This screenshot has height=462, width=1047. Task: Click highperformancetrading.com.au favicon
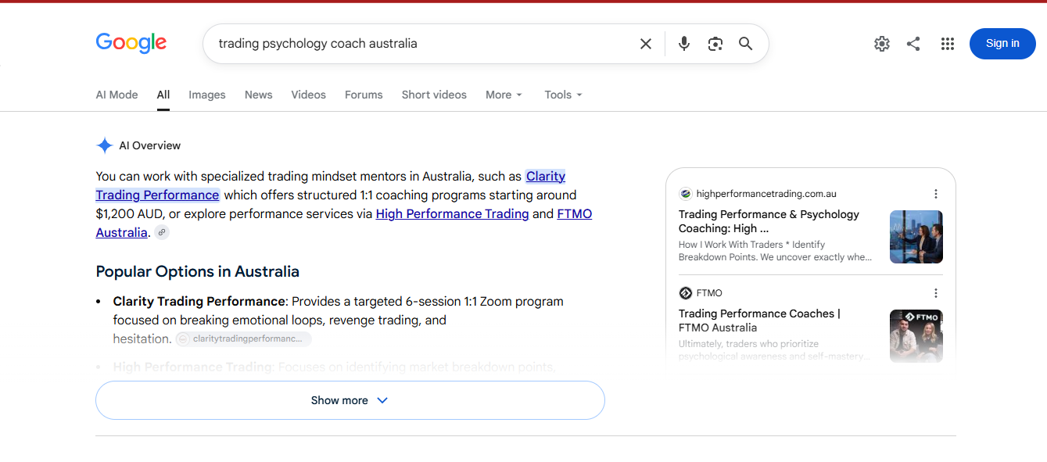tap(686, 194)
